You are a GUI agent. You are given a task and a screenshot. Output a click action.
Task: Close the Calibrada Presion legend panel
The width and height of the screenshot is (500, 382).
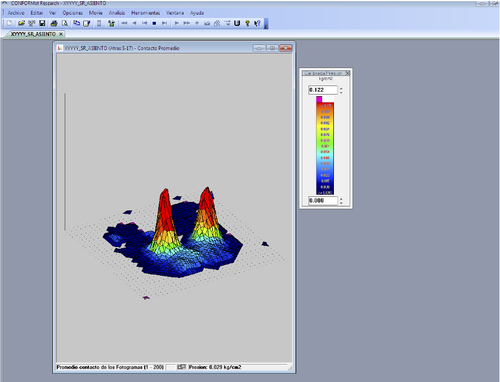[347, 73]
